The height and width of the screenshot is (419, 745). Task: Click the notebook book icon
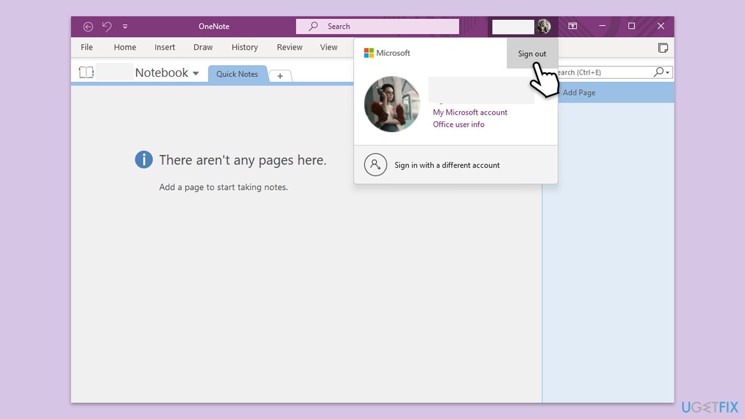click(86, 73)
